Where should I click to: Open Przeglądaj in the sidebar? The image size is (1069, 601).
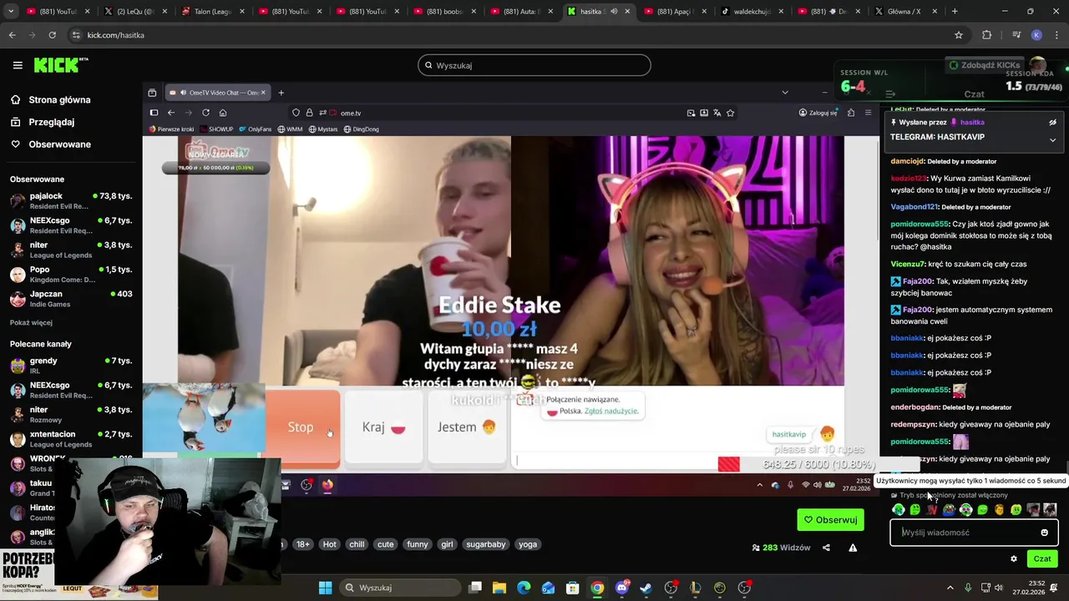pyautogui.click(x=51, y=122)
